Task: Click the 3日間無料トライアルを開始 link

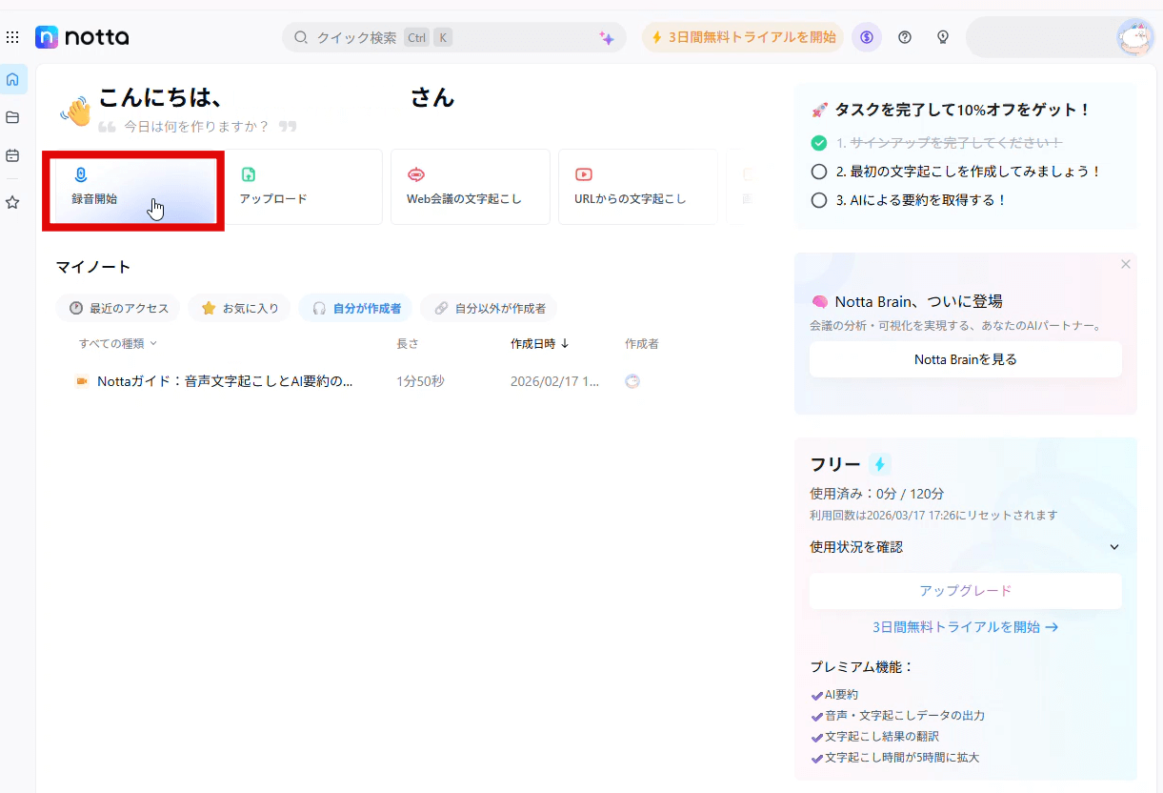Action: [x=965, y=627]
